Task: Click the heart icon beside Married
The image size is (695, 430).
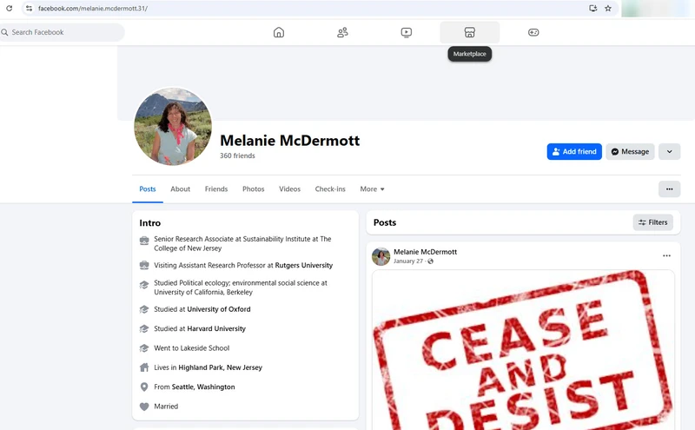Action: [x=144, y=407]
